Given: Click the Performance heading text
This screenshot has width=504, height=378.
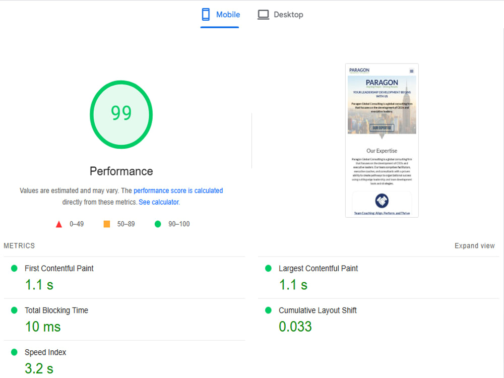Looking at the screenshot, I should pyautogui.click(x=121, y=171).
